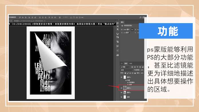Open the History panel icon in collapsed dock

click(118, 23)
